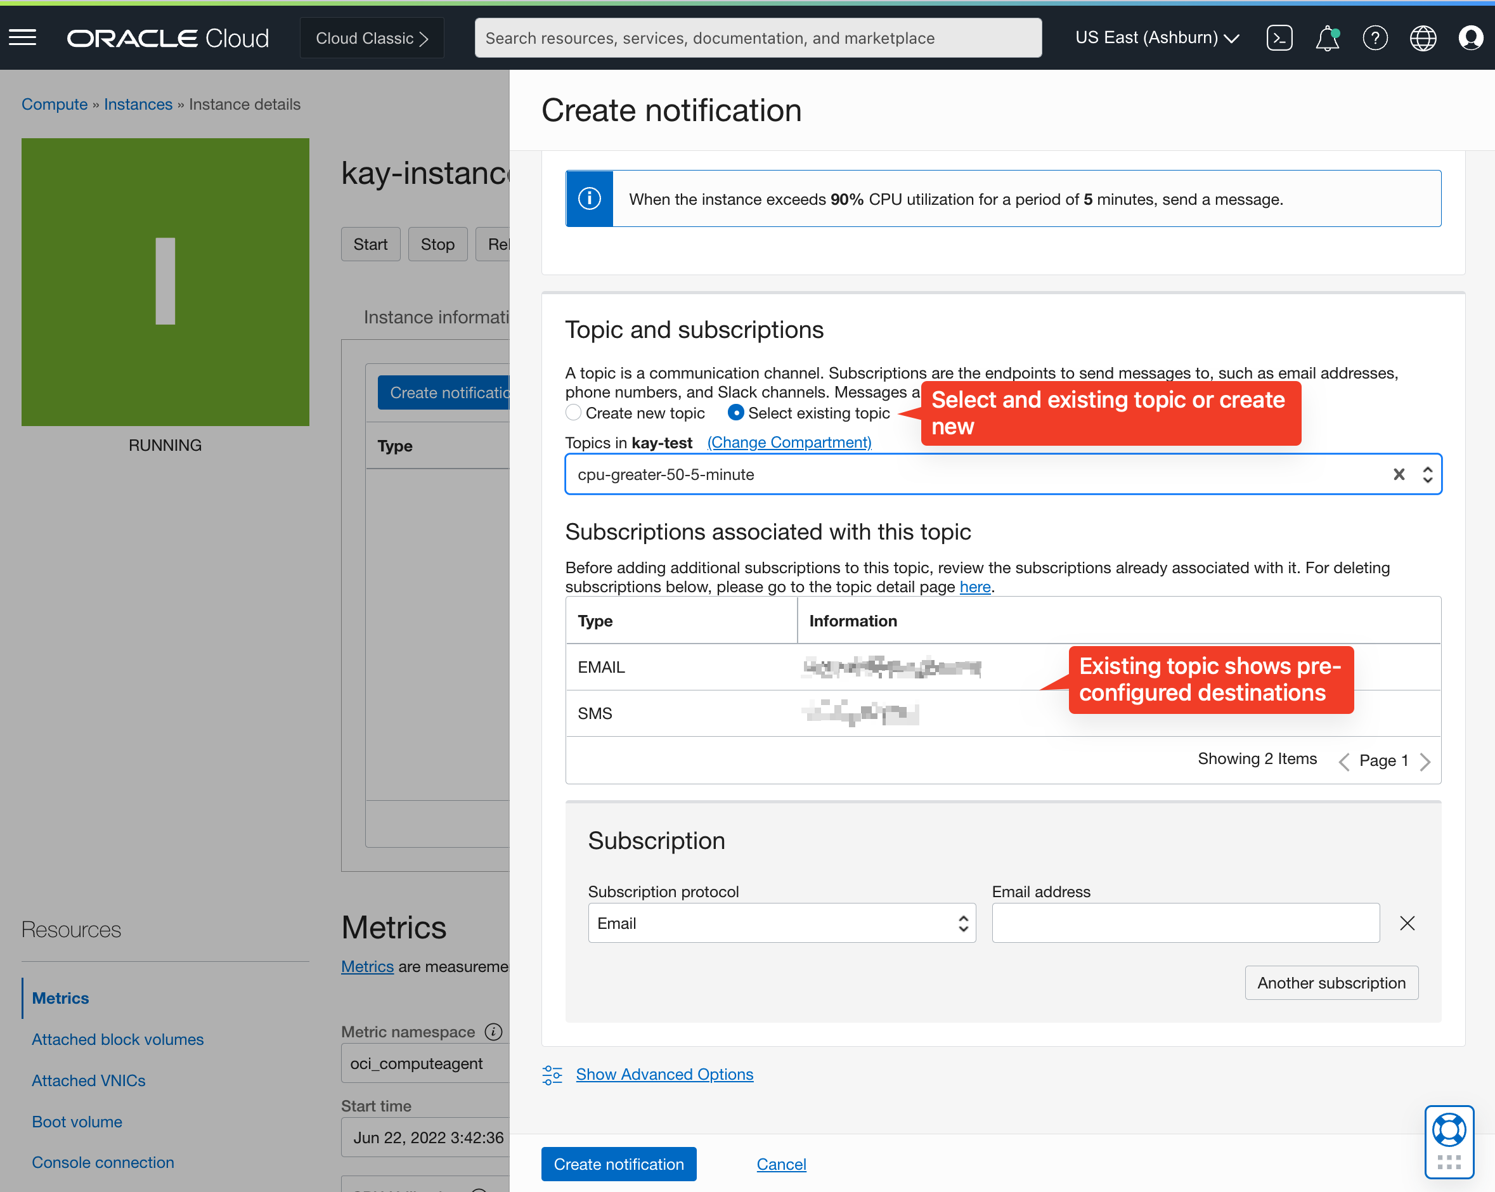Open the user profile avatar menu
This screenshot has width=1495, height=1192.
tap(1471, 37)
